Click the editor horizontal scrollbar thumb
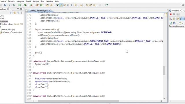This screenshot has height=104, width=185. click(78, 101)
